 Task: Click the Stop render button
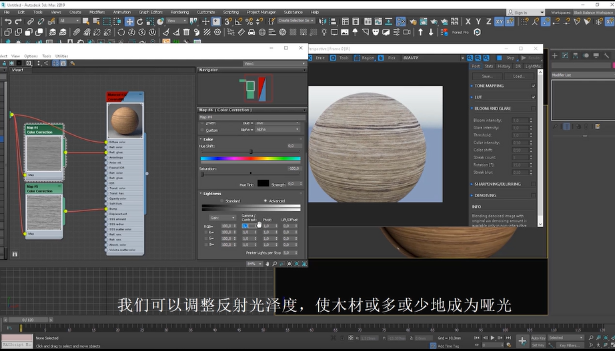(506, 57)
